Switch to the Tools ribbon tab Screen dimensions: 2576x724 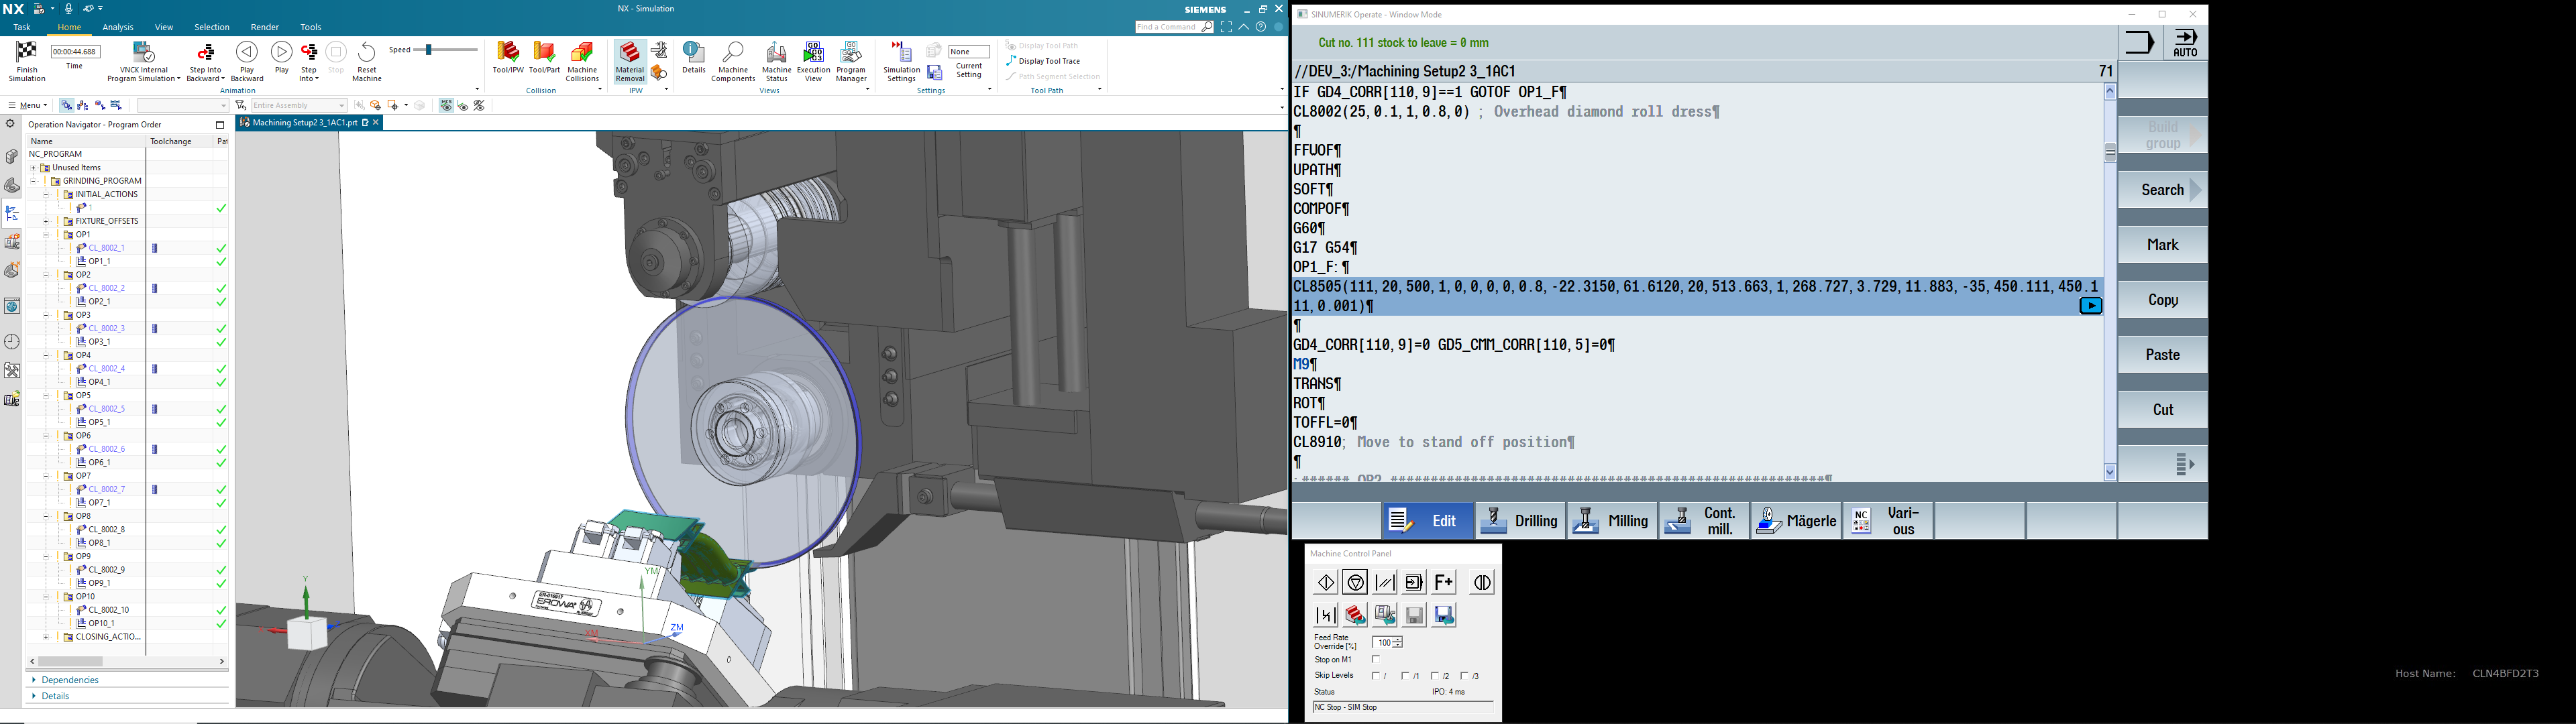tap(311, 27)
